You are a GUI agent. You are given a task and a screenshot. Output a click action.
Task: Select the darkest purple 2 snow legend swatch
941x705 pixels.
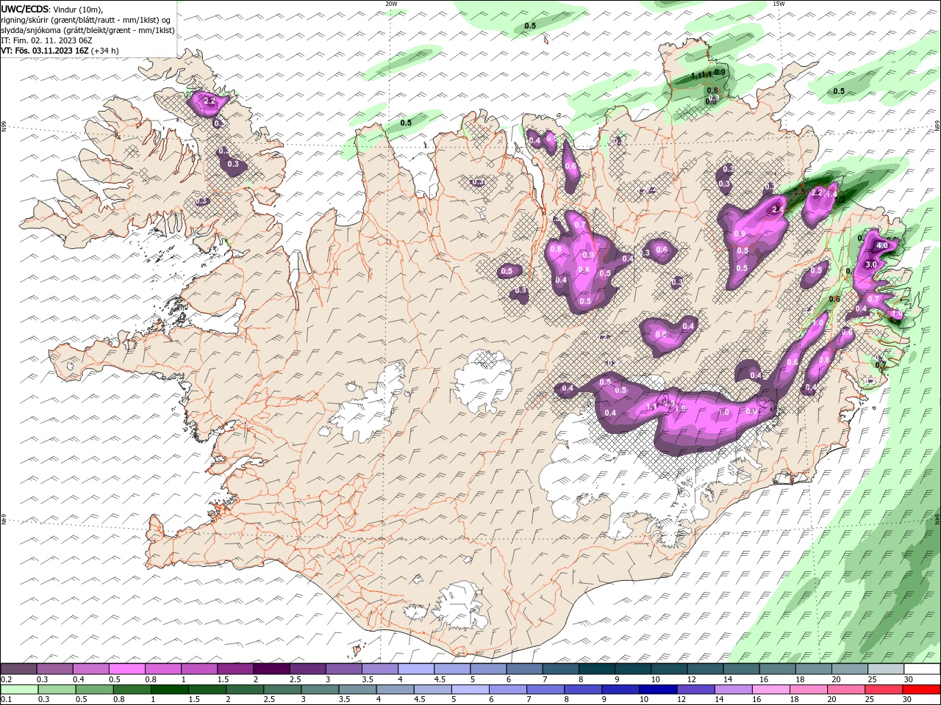click(271, 669)
